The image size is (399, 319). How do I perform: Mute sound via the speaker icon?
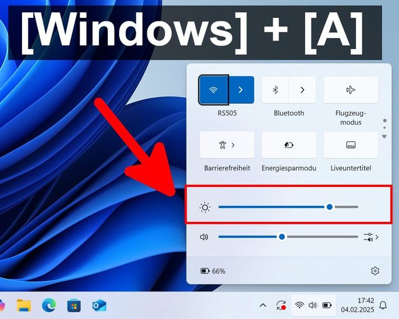click(x=204, y=237)
